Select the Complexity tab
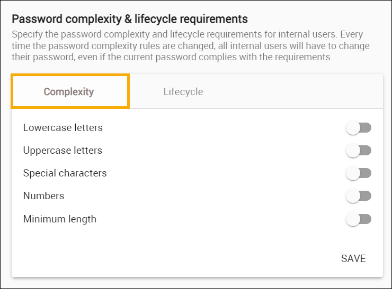 (69, 92)
